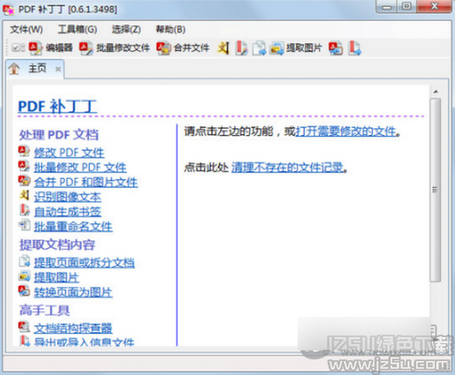455x375 pixels.
Task: Open the 提取图片 link in the list
Action: [56, 277]
